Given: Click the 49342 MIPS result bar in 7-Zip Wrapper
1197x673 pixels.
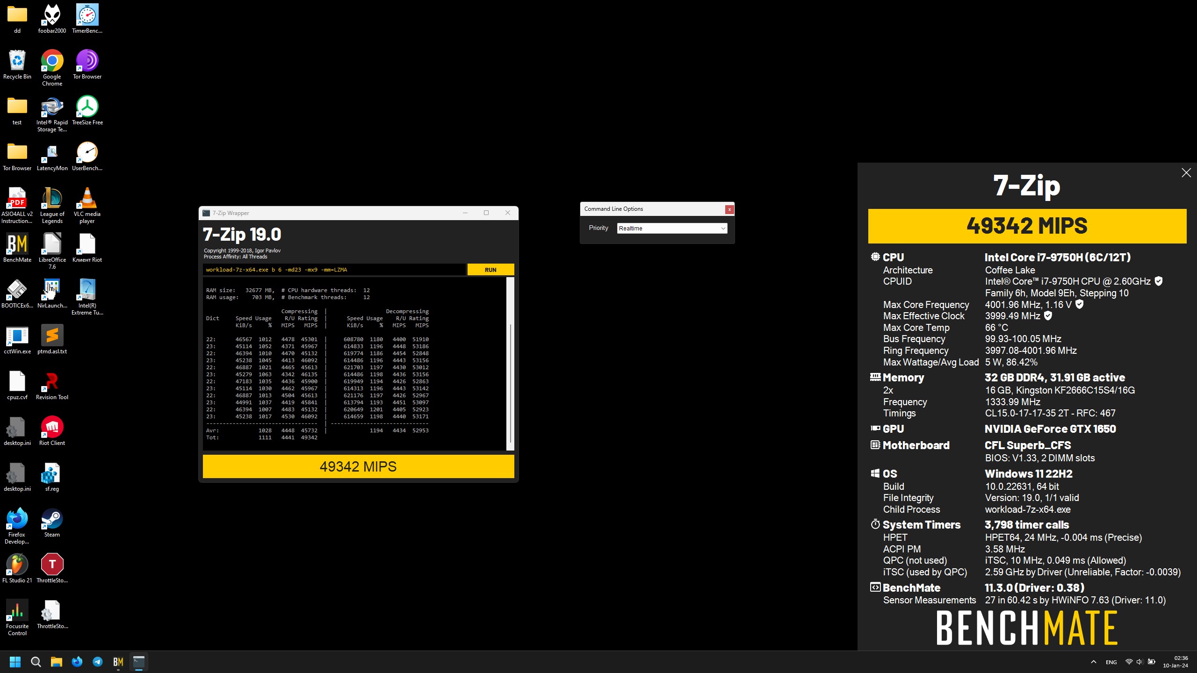Looking at the screenshot, I should [x=358, y=466].
